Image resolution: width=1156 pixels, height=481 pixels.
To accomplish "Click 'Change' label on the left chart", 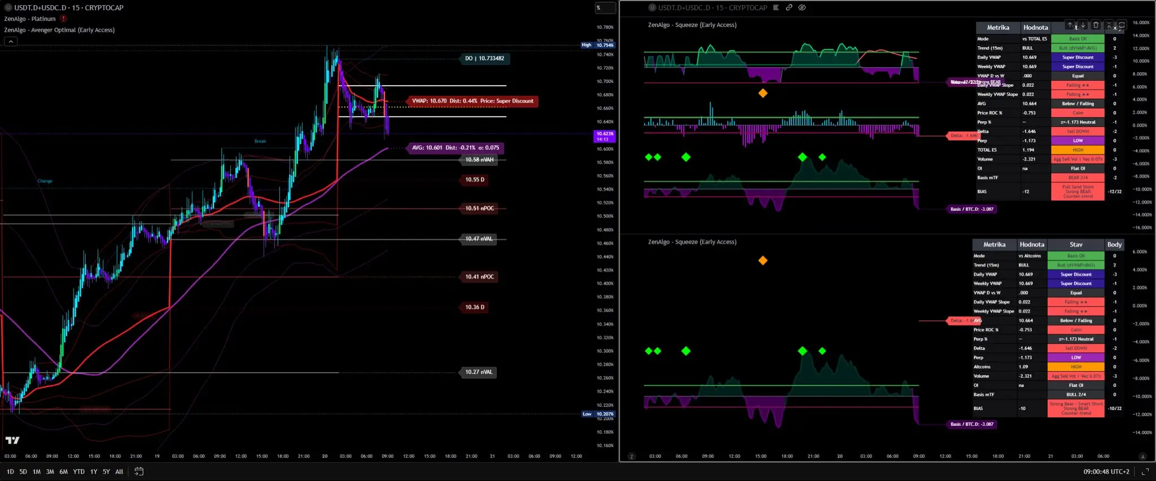I will pyautogui.click(x=45, y=181).
